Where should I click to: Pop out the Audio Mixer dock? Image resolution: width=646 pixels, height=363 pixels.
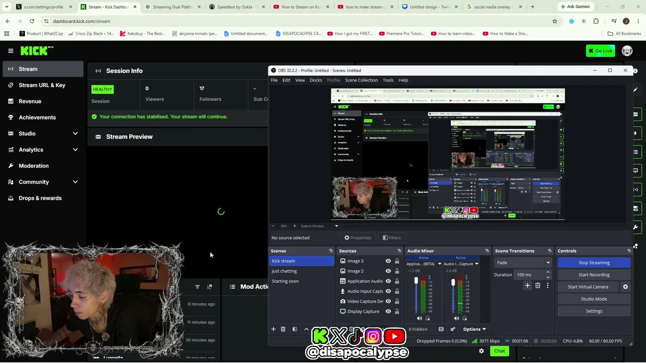(x=487, y=251)
